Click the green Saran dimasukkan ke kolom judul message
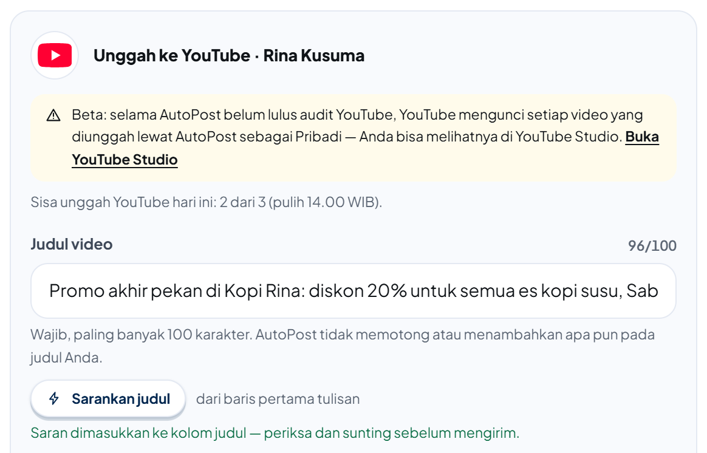Viewport: 707px width, 453px height. point(275,433)
